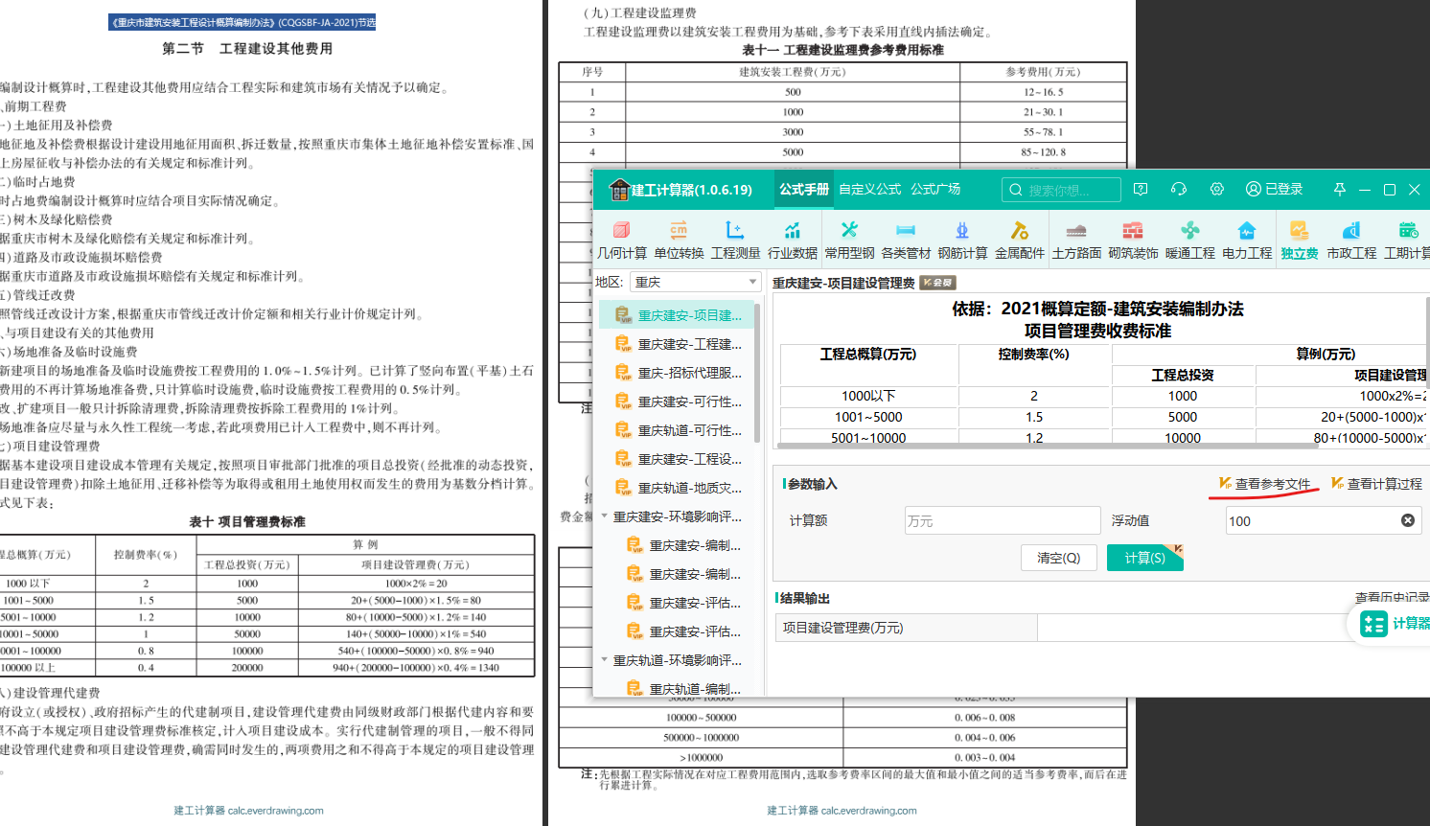Focus the search box 搜索你想

pos(1061,190)
